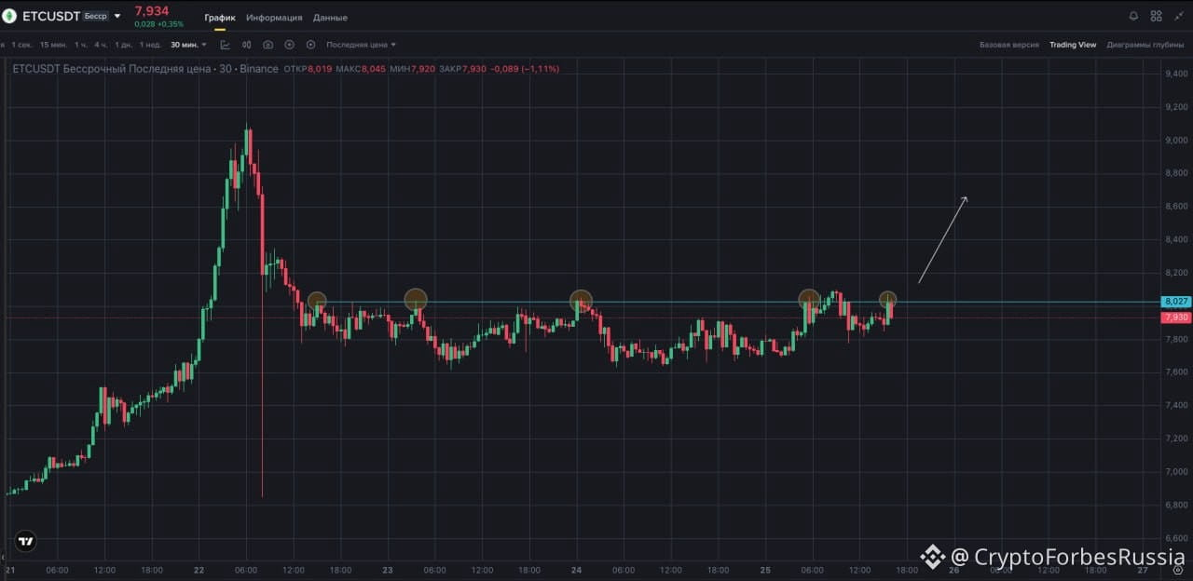Click the Бесср contract type badge
The image size is (1193, 581).
point(94,16)
